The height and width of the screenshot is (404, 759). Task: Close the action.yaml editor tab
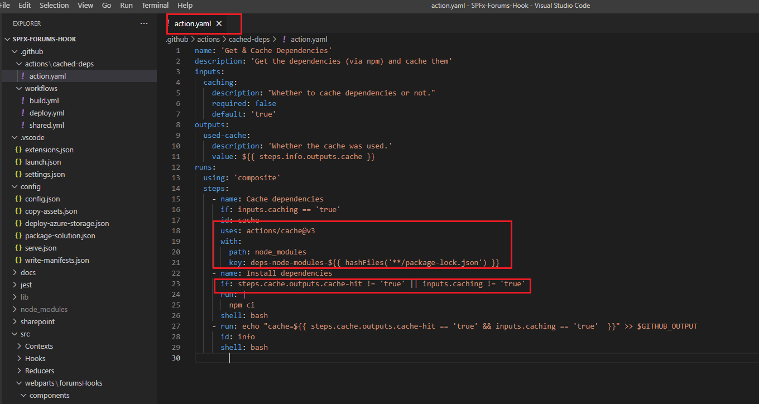219,23
